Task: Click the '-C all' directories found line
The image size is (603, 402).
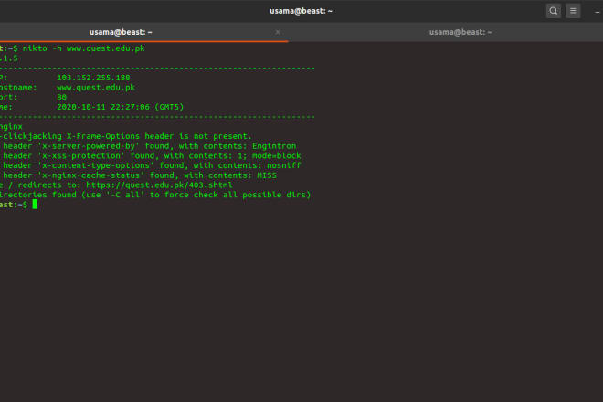Action: tap(155, 195)
